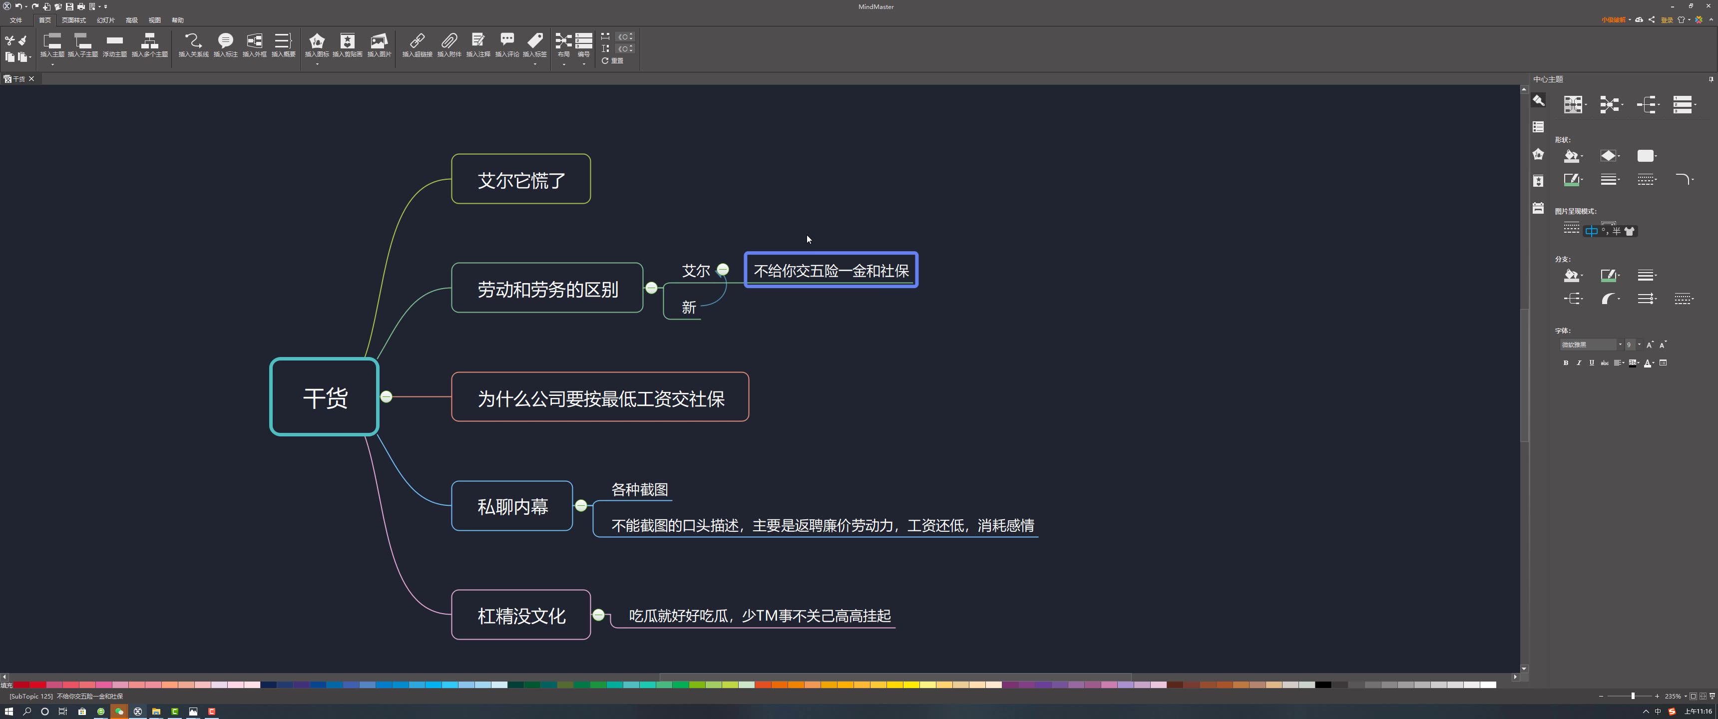Viewport: 1718px width, 719px height.
Task: Decrease font size with smaller A button
Action: click(1663, 345)
